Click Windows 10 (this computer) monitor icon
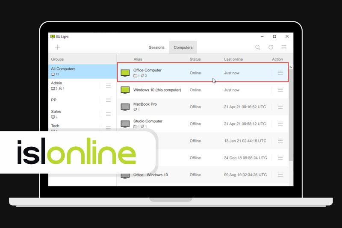 pyautogui.click(x=125, y=90)
